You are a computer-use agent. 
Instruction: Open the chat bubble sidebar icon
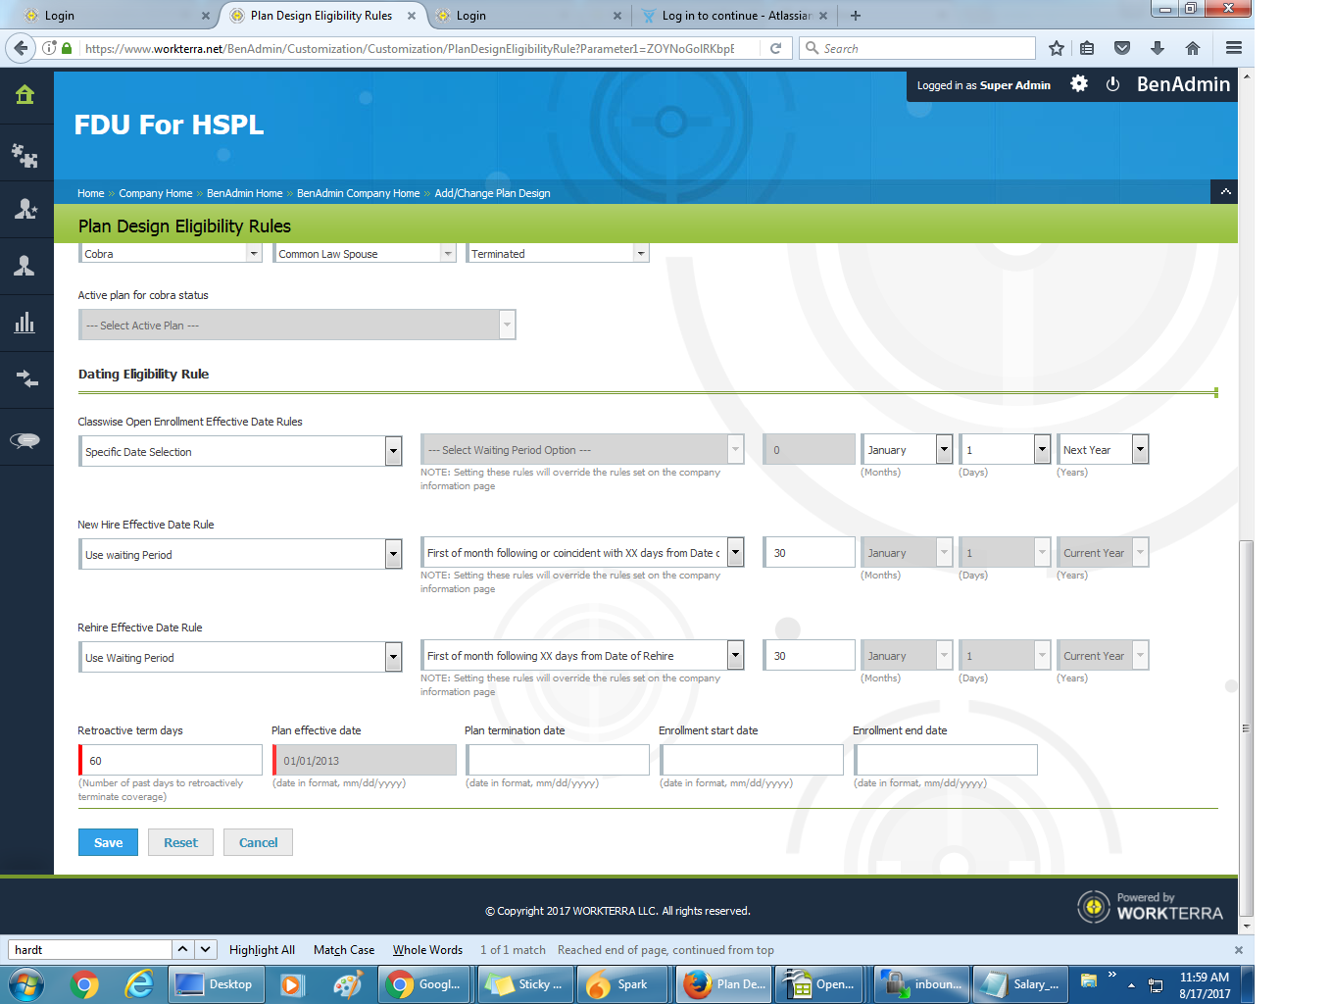pyautogui.click(x=25, y=440)
